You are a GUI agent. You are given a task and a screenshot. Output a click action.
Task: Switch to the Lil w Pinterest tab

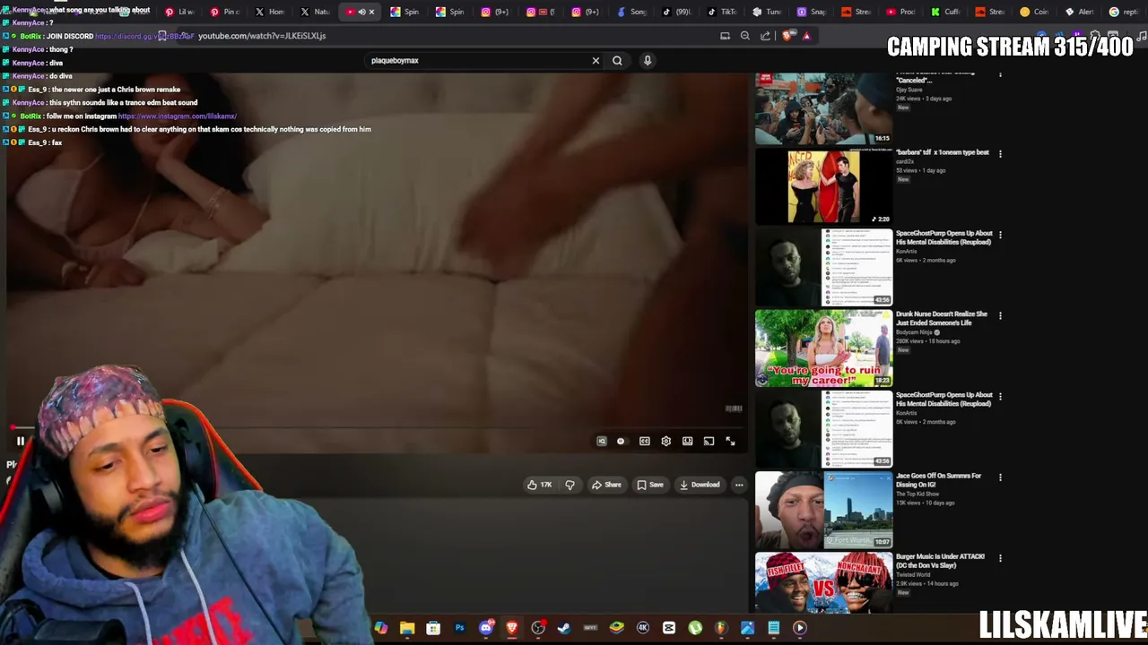[180, 12]
